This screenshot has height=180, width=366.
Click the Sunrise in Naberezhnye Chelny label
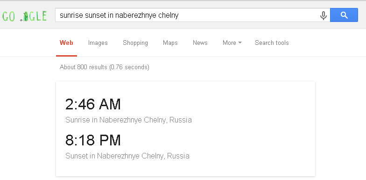128,120
